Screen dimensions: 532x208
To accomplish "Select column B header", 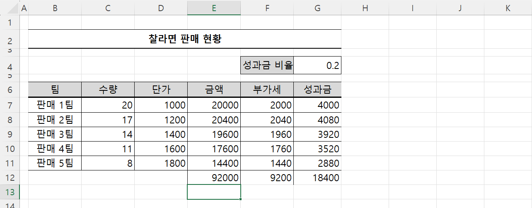I will [x=55, y=8].
